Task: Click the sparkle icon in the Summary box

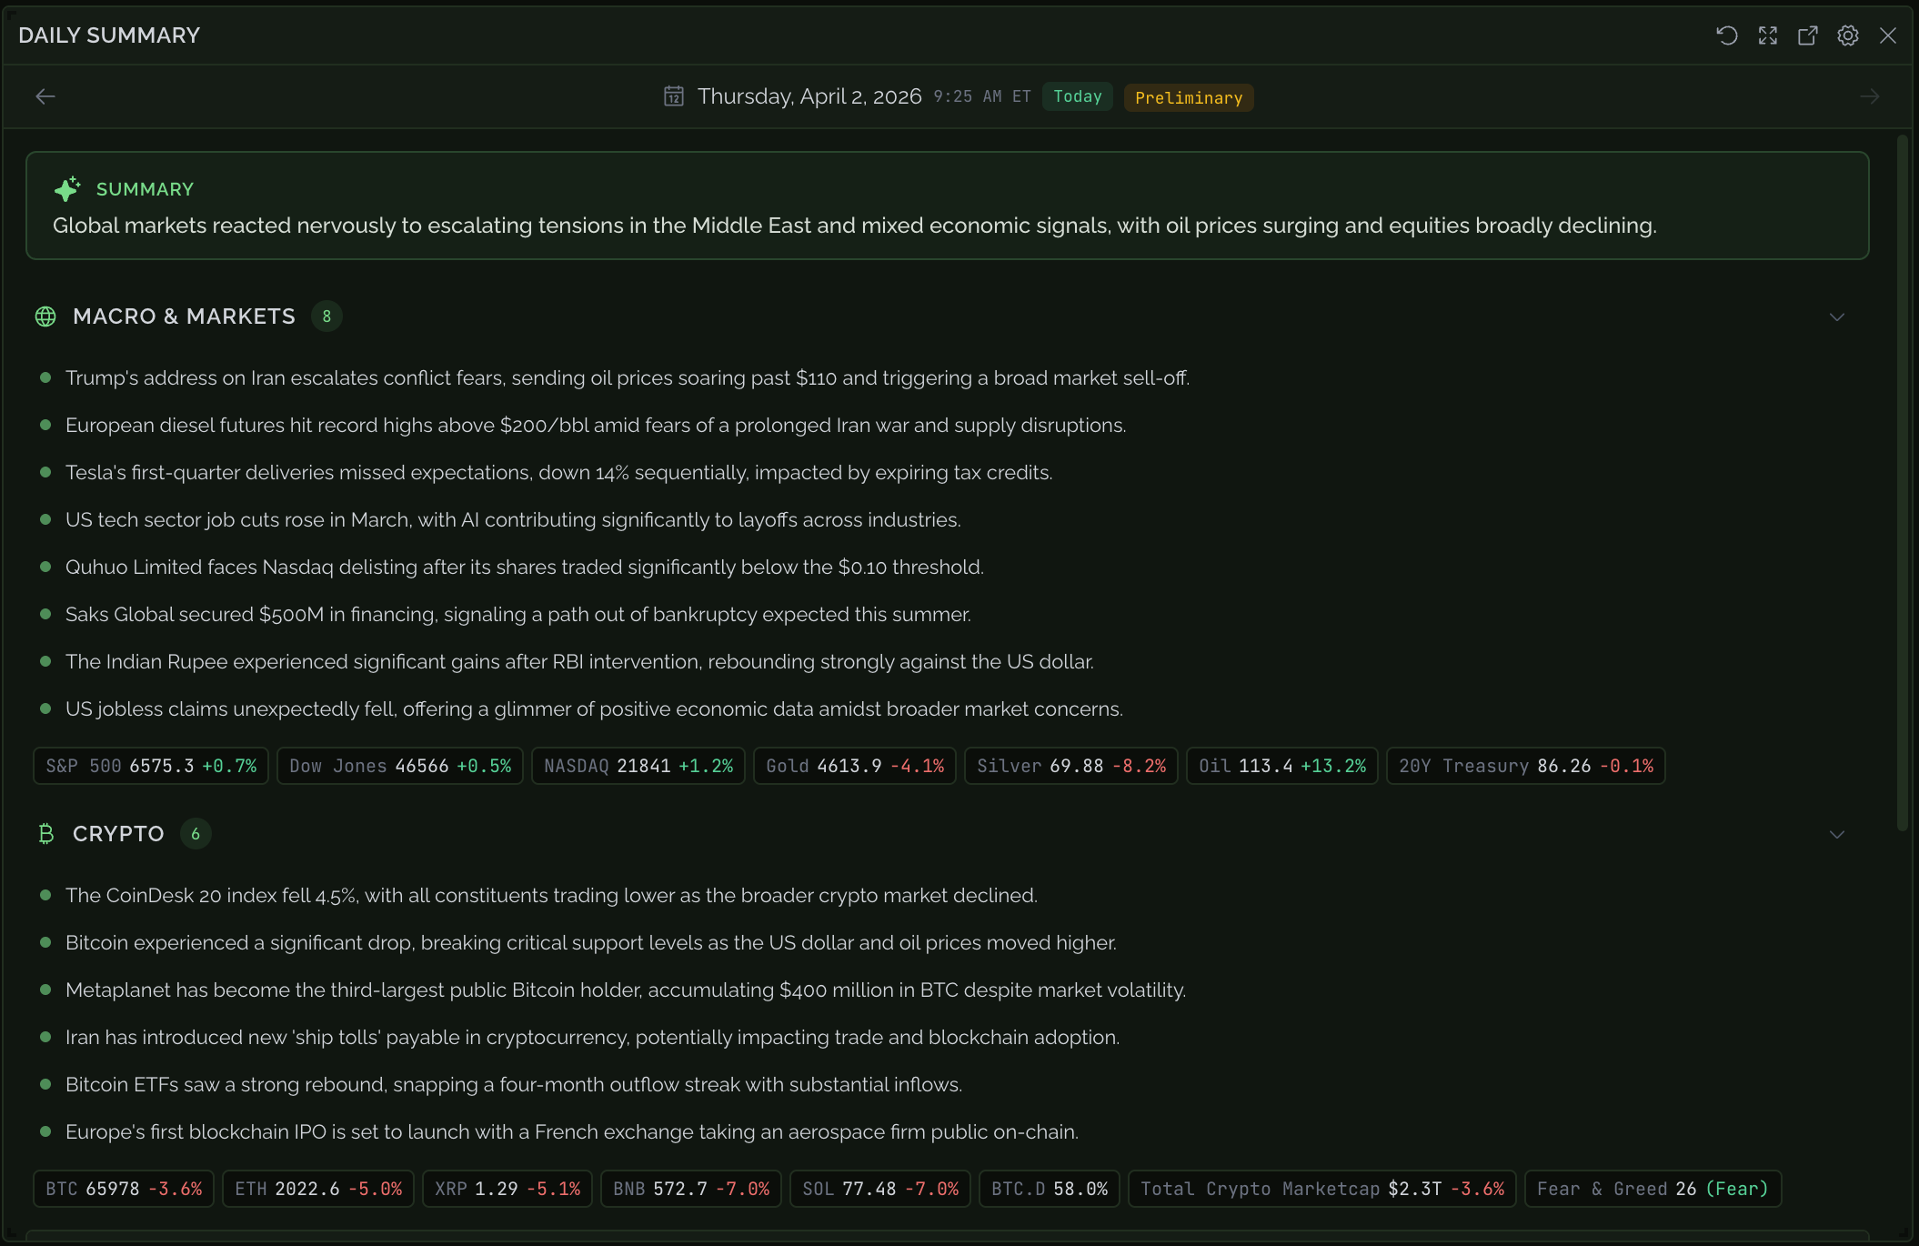Action: 65,187
